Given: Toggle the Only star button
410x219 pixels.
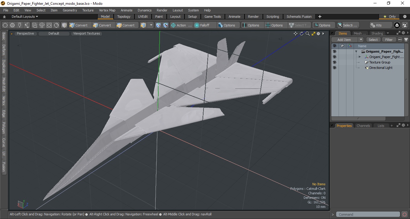Looking at the screenshot, I should tap(389, 17).
